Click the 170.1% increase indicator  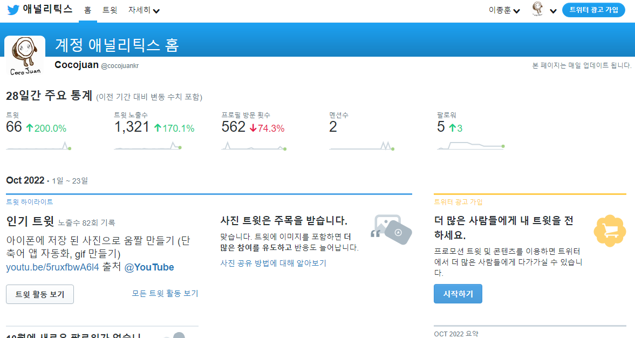175,129
